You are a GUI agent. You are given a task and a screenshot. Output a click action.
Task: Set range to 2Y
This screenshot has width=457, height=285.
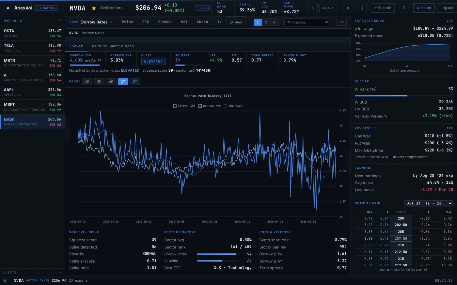point(135,81)
